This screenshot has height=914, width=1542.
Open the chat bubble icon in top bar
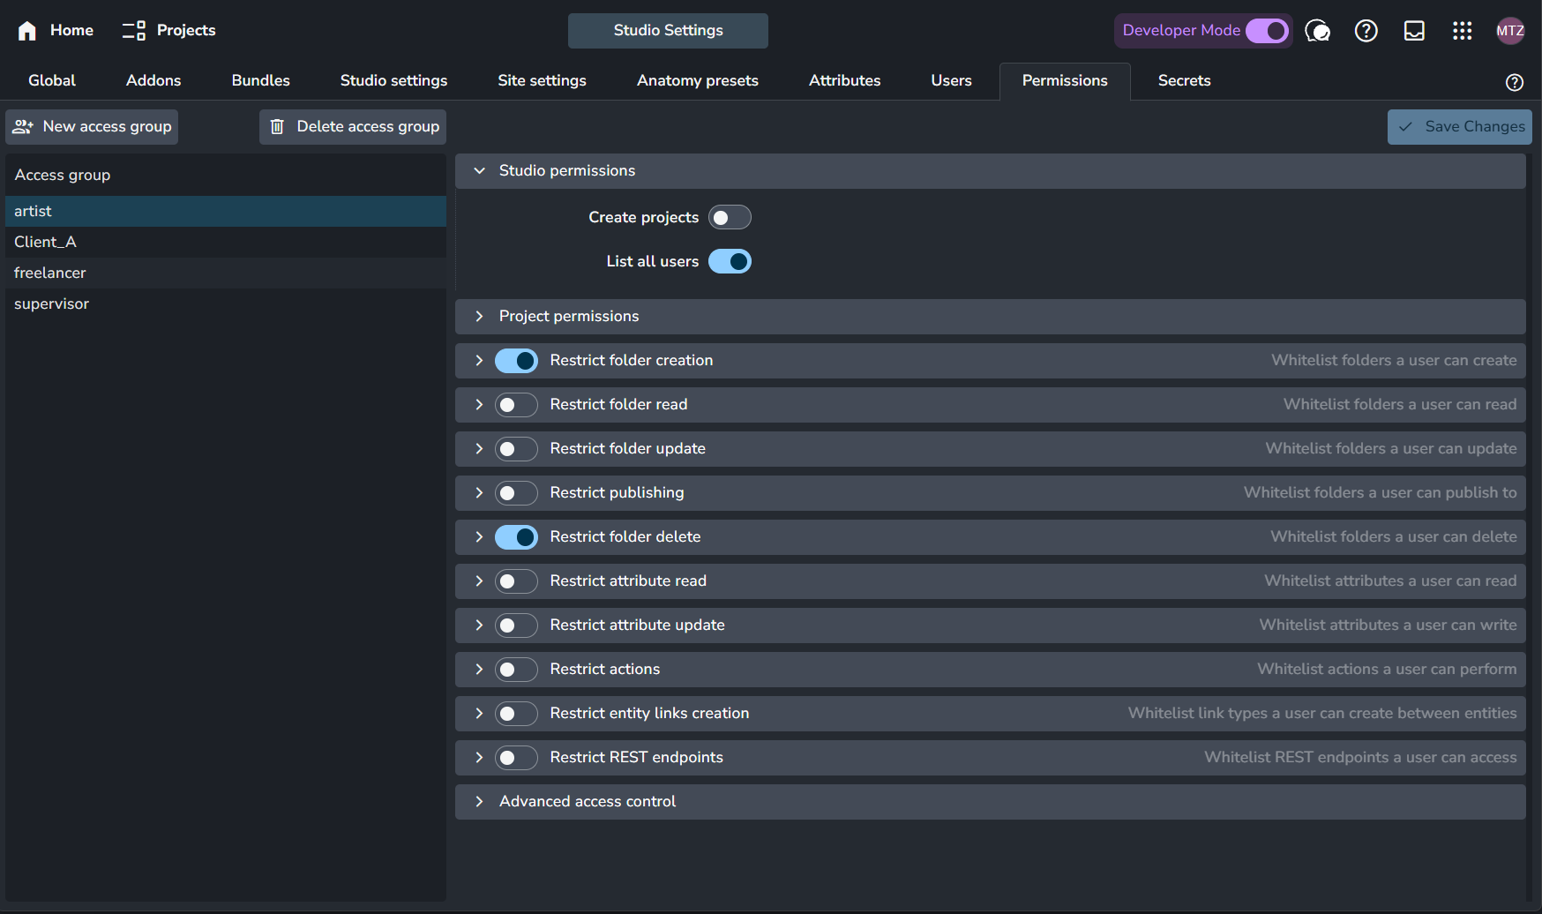(x=1317, y=31)
